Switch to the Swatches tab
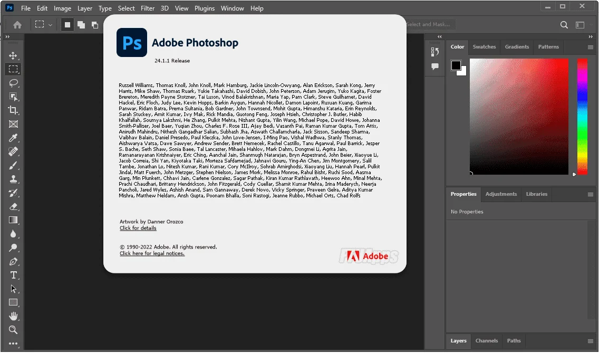The image size is (599, 353). click(x=484, y=46)
